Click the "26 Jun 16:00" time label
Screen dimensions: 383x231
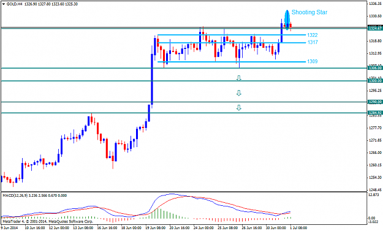point(252,228)
